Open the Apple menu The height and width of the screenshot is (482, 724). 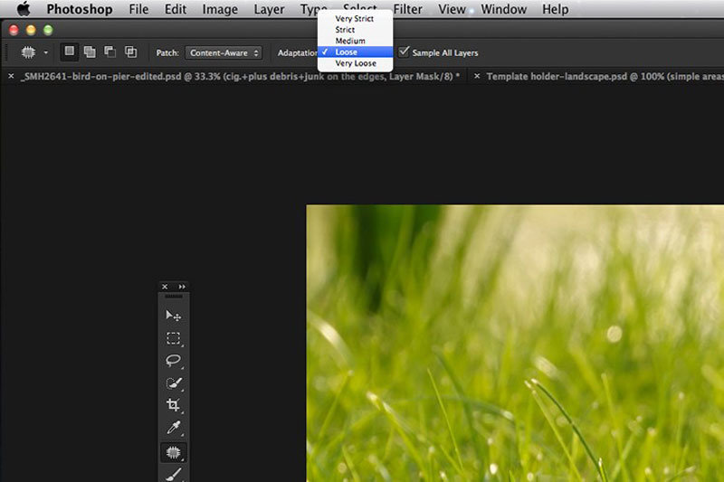click(24, 10)
